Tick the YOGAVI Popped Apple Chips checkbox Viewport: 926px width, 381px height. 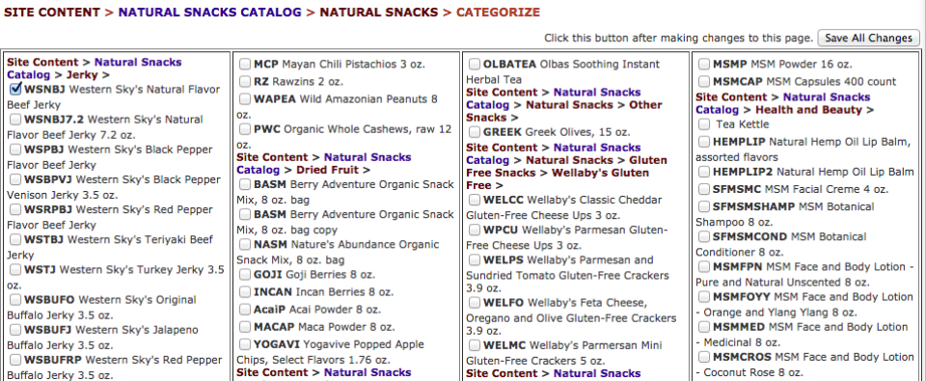tap(245, 343)
